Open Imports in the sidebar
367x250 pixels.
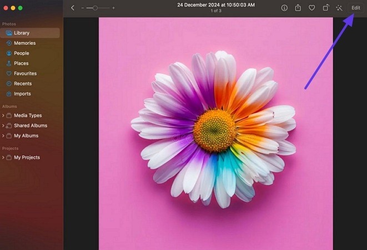pos(22,94)
